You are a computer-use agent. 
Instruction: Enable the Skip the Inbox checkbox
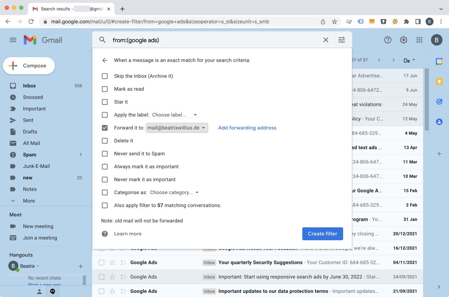(105, 76)
